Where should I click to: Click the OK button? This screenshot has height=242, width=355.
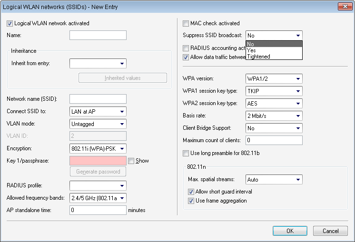[x=290, y=231]
